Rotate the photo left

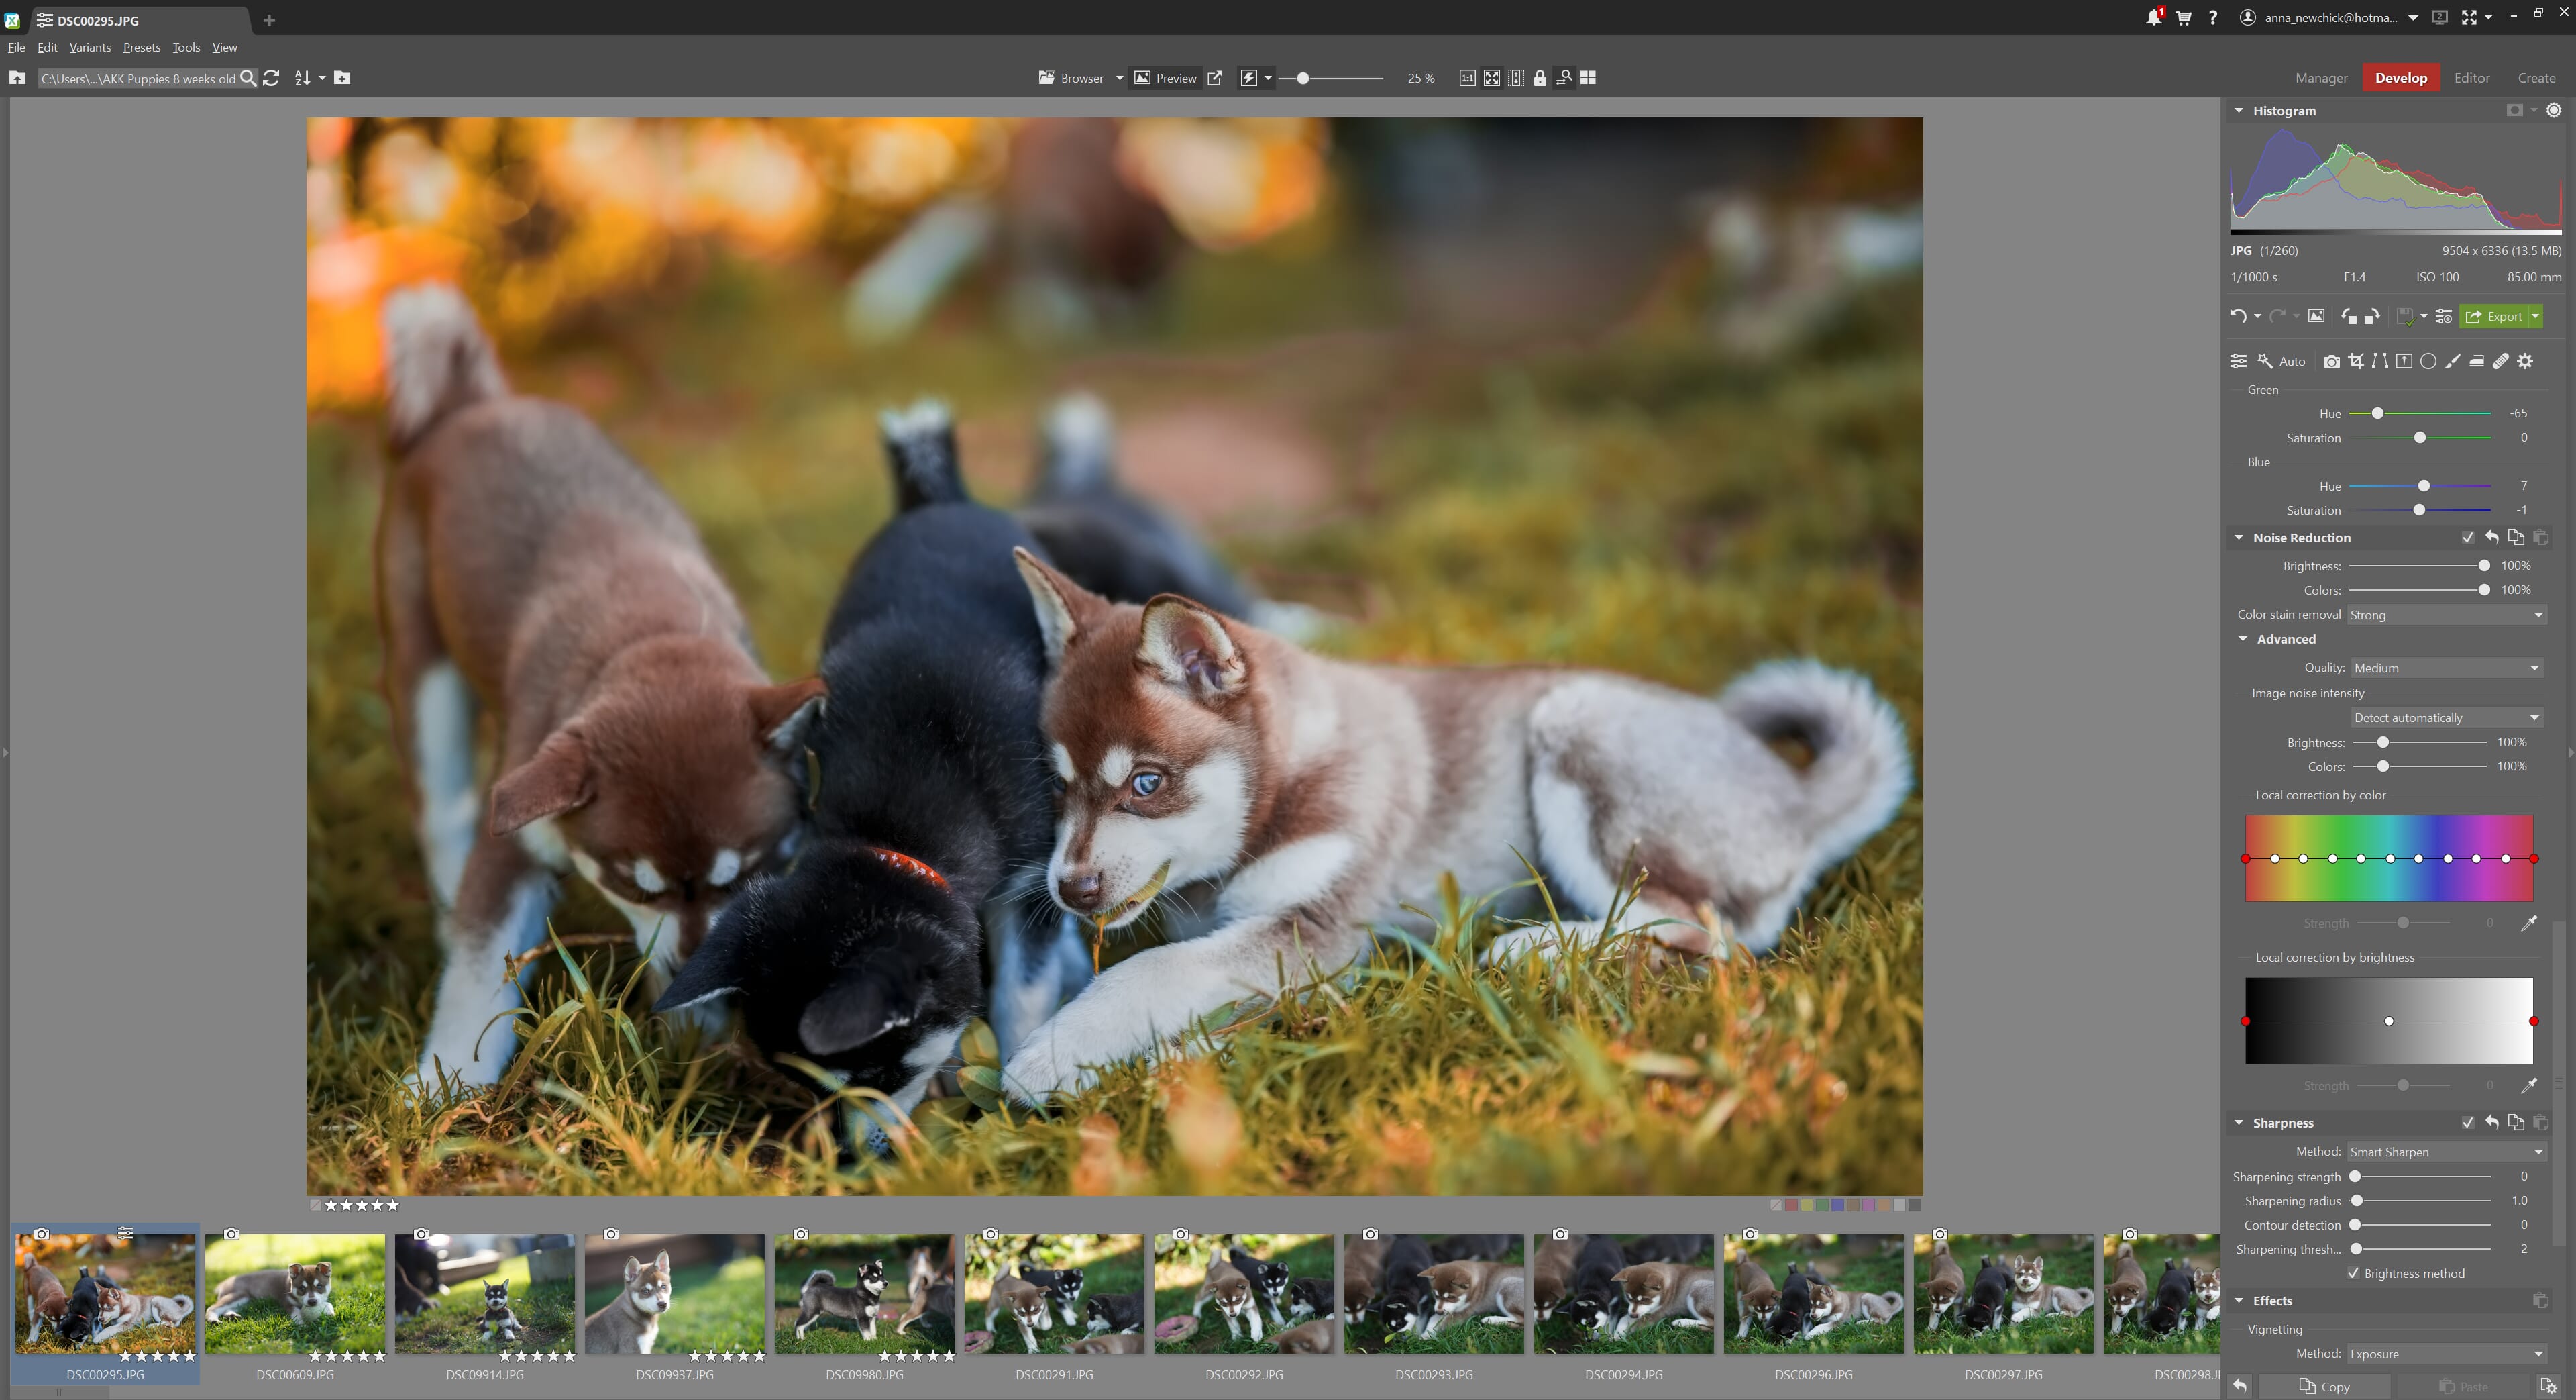click(2349, 316)
